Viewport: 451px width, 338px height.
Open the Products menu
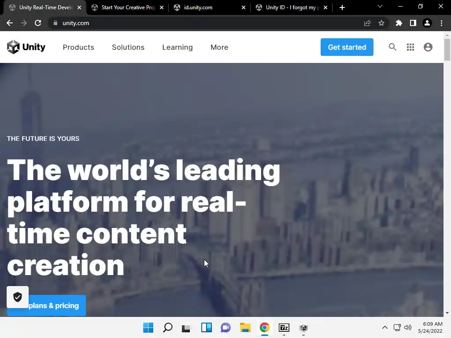[x=78, y=47]
